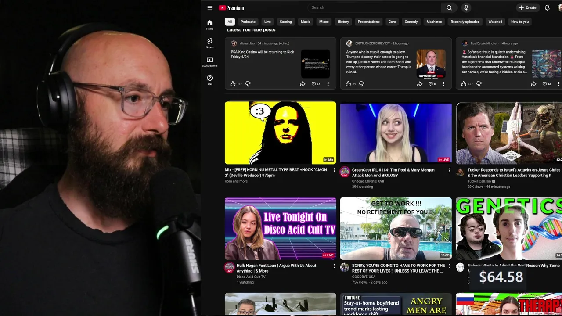Viewport: 562px width, 316px height.
Task: Select the Gaming filter chip
Action: (286, 22)
